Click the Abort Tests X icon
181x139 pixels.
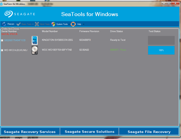click(37, 24)
